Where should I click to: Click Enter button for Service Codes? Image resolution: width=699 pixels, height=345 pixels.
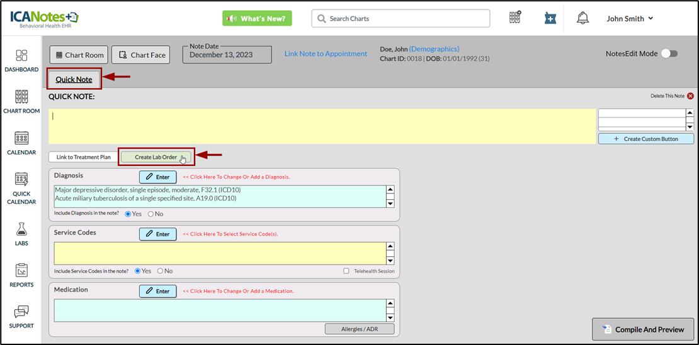158,234
